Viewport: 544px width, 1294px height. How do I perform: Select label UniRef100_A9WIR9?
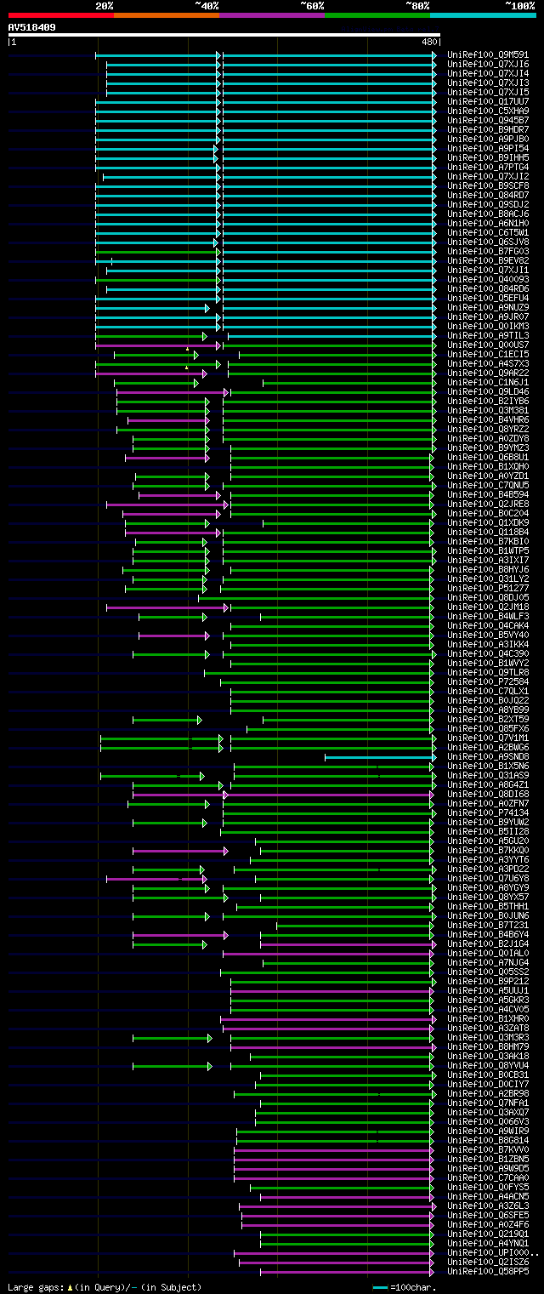click(488, 1131)
